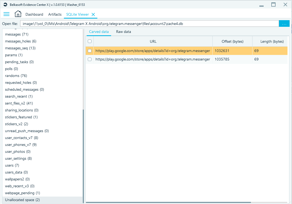Open the hamburger navigation menu

coord(6,14)
